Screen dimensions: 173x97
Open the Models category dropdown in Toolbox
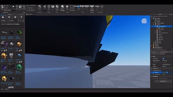(4, 20)
